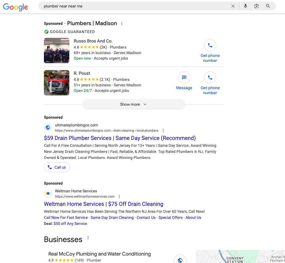Open $59 Drain Plumber Services ad headline
The width and height of the screenshot is (285, 263).
120,138
